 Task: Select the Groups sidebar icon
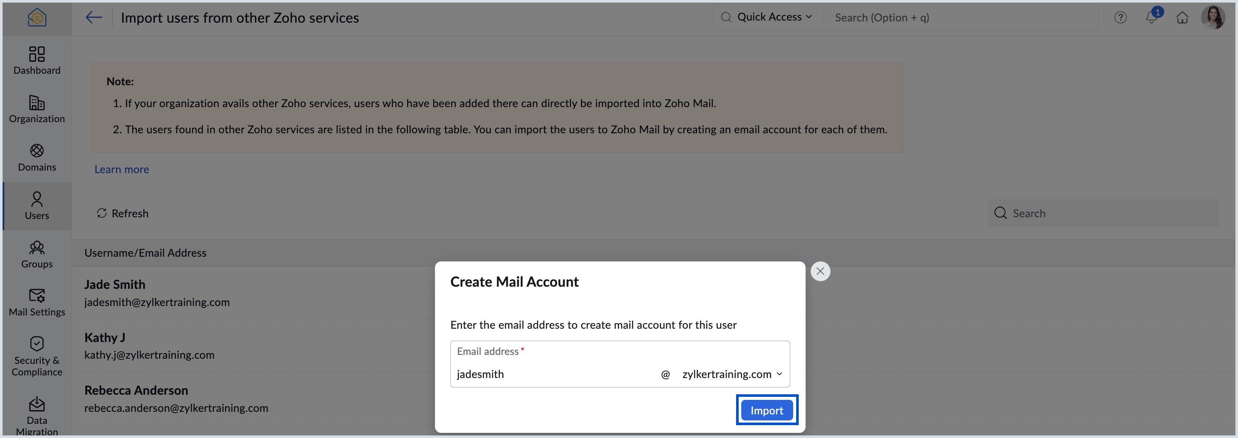[x=37, y=255]
